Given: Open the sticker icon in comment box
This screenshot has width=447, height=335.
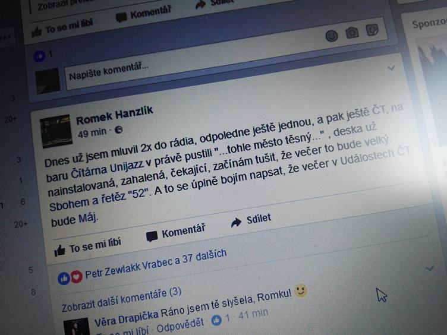Looking at the screenshot, I should point(372,30).
